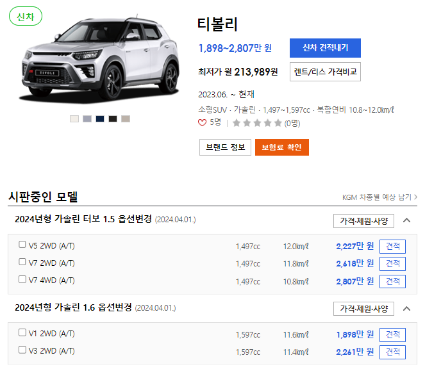
Task: Click 견적 for V3 2WD row
Action: click(x=392, y=352)
